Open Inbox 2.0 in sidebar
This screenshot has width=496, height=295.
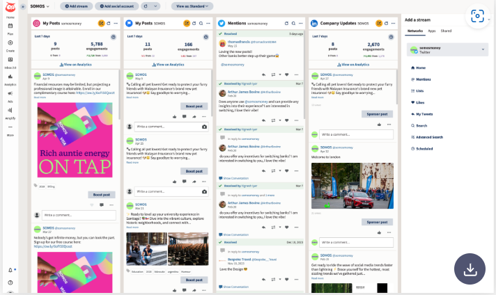click(x=10, y=62)
